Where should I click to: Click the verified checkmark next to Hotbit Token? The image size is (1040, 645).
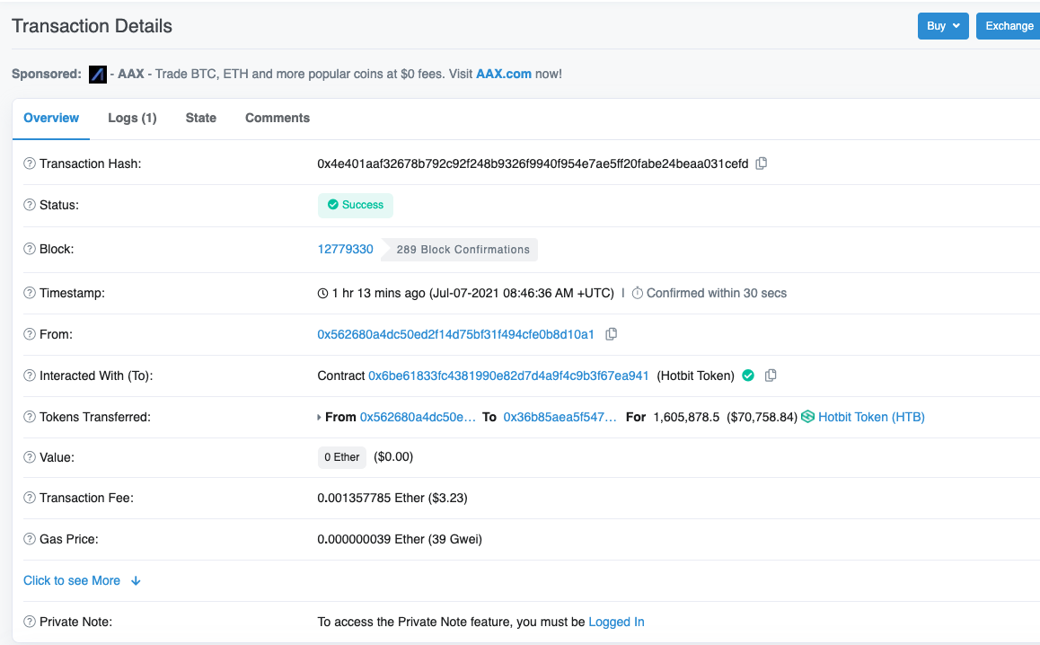pos(748,376)
